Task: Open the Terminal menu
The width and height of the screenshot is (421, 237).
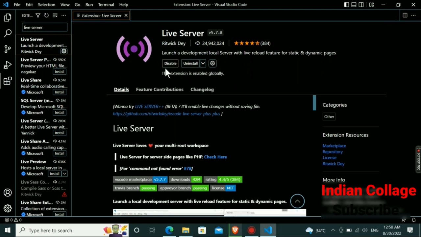Action: click(106, 5)
